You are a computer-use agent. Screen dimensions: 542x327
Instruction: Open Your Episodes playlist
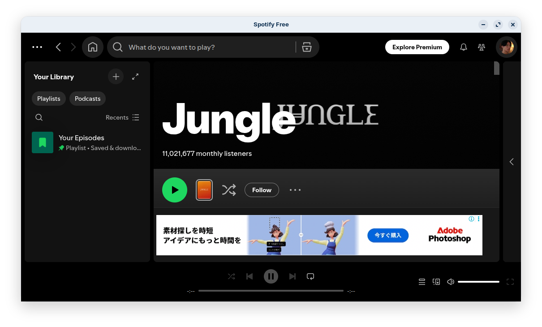87,142
